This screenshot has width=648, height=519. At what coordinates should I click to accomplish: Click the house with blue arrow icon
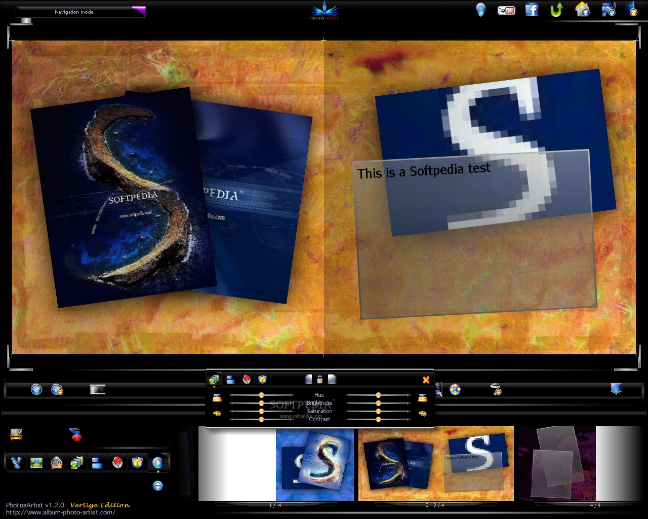coord(582,10)
